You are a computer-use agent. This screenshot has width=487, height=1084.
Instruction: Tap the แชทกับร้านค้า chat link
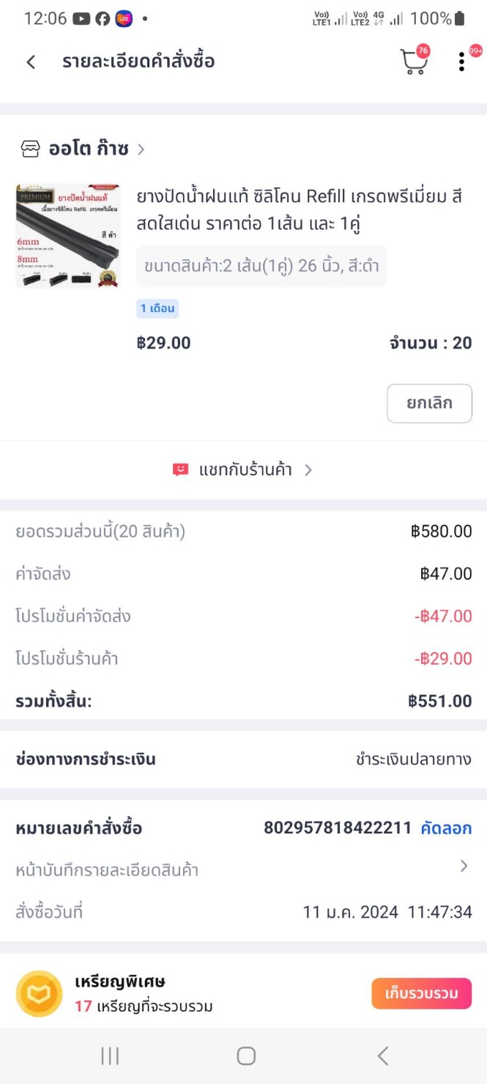pos(245,470)
